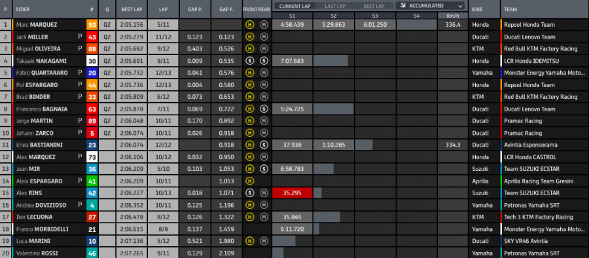Viewport: 589px width, 258px height.
Task: Click best lap time 2:05.156
Action: coord(132,25)
